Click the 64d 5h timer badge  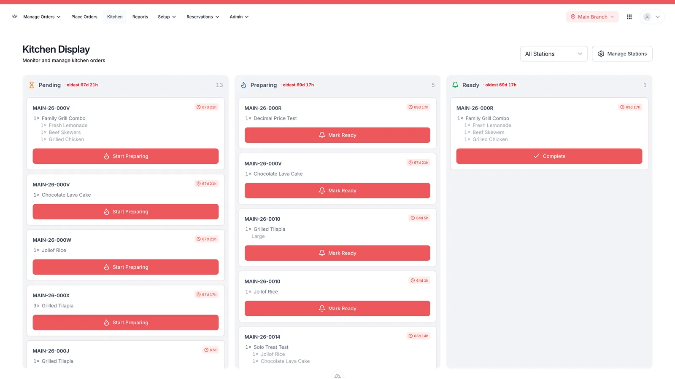pyautogui.click(x=420, y=218)
